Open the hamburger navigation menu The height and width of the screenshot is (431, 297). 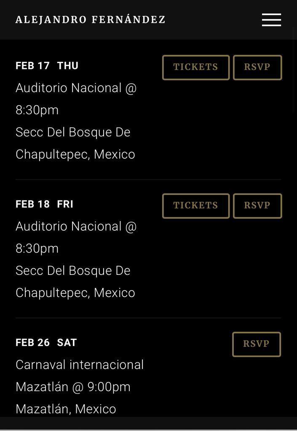click(x=271, y=20)
